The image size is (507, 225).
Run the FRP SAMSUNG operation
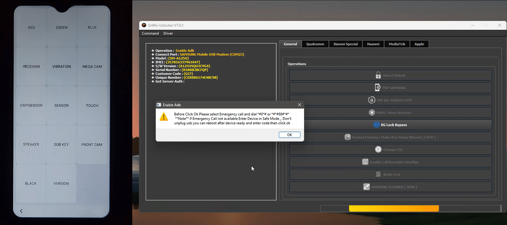point(390,88)
